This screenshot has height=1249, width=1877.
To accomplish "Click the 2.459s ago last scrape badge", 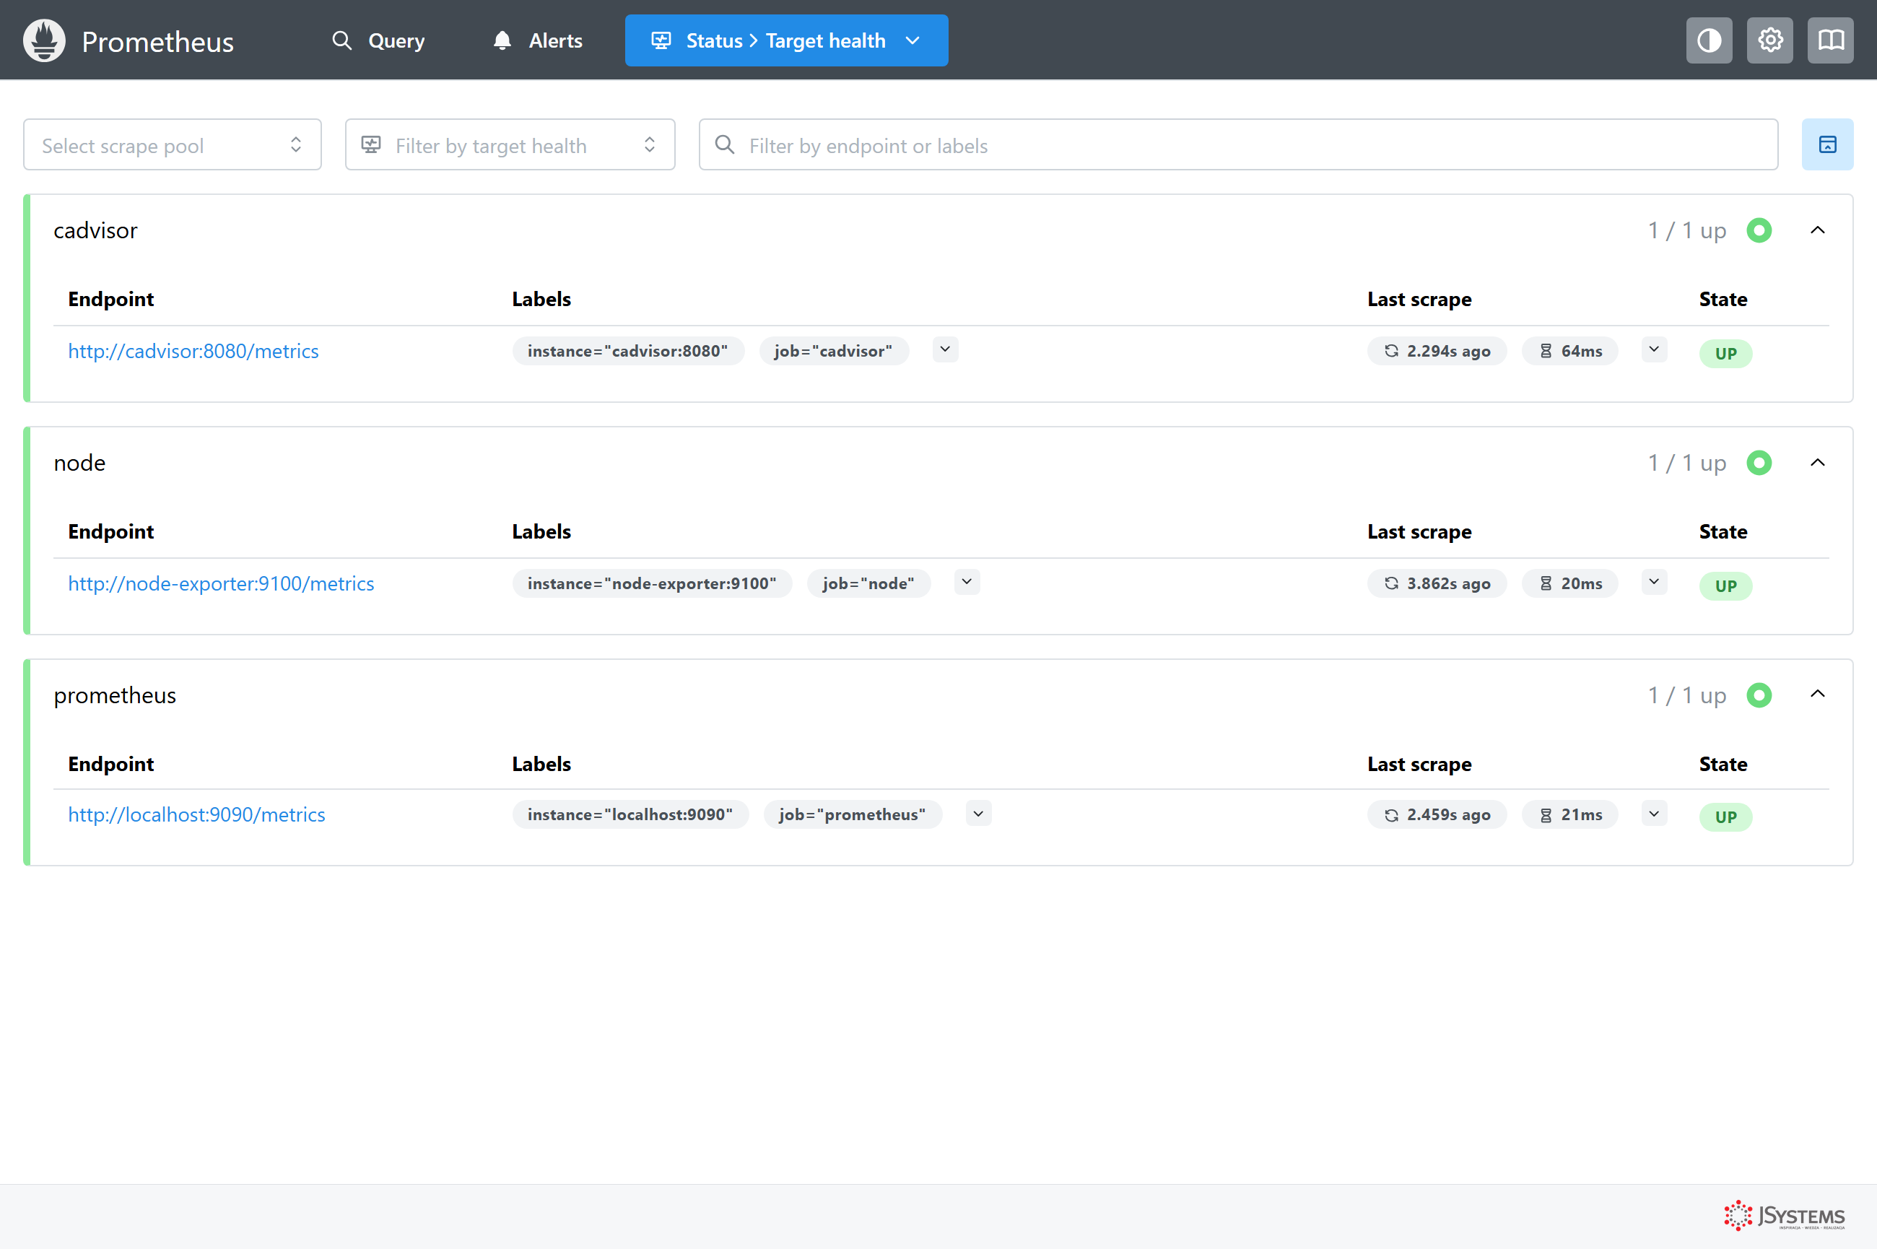I will [x=1437, y=815].
